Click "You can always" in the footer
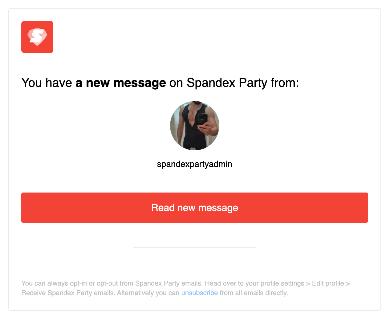 [44, 283]
